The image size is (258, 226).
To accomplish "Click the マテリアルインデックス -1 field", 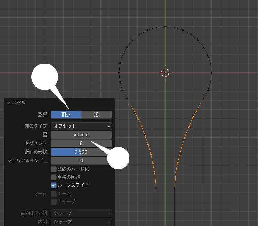I will click(81, 161).
